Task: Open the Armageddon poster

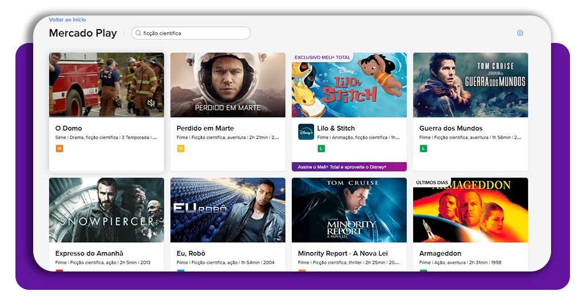Action: (x=470, y=210)
